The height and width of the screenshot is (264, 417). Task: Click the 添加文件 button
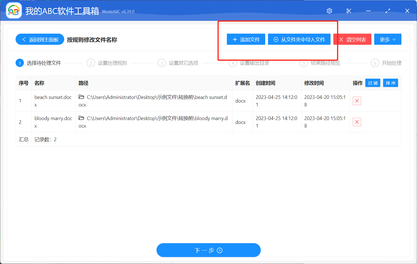point(246,39)
